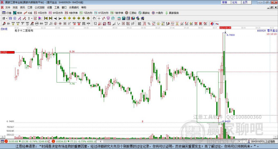This screenshot has width=278, height=149.
Task: Select the Gann fan lines tool
Action: coord(100,24)
